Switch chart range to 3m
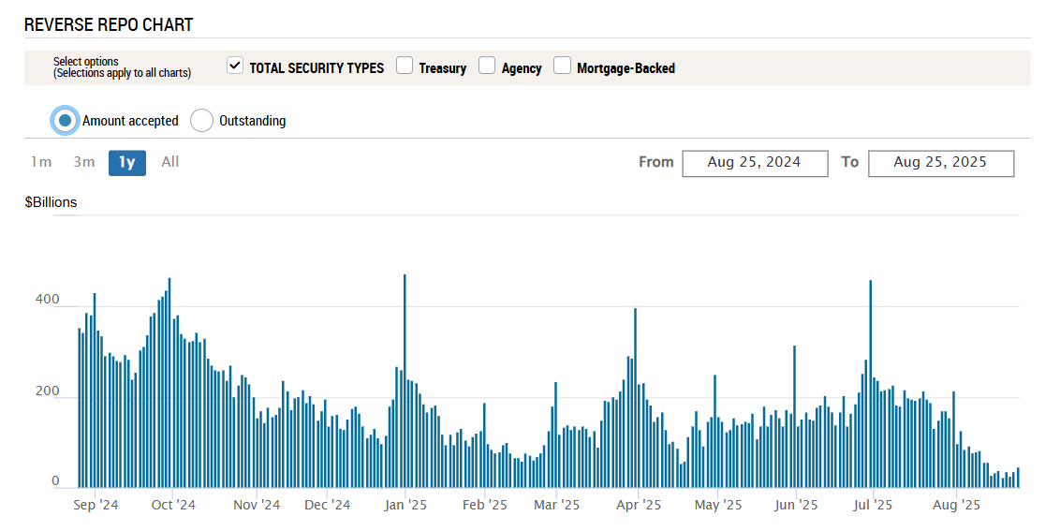1060x531 pixels. tap(84, 162)
